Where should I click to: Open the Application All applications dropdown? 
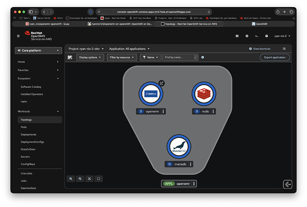pyautogui.click(x=129, y=49)
